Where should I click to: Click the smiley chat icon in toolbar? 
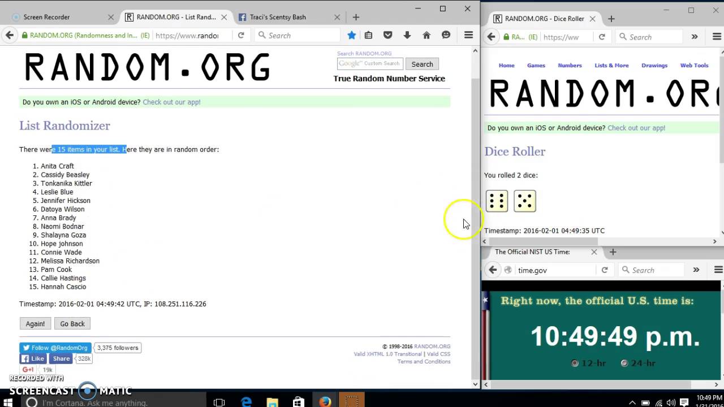446,35
